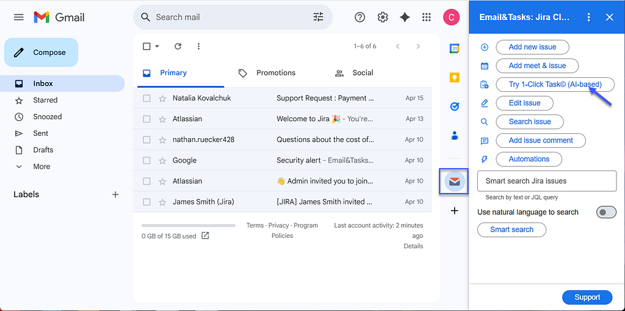Open the select dropdown arrow next to checkbox
The height and width of the screenshot is (311, 625).
[x=157, y=46]
